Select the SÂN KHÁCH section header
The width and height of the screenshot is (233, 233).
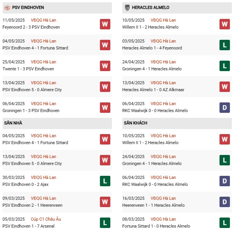click(x=177, y=123)
